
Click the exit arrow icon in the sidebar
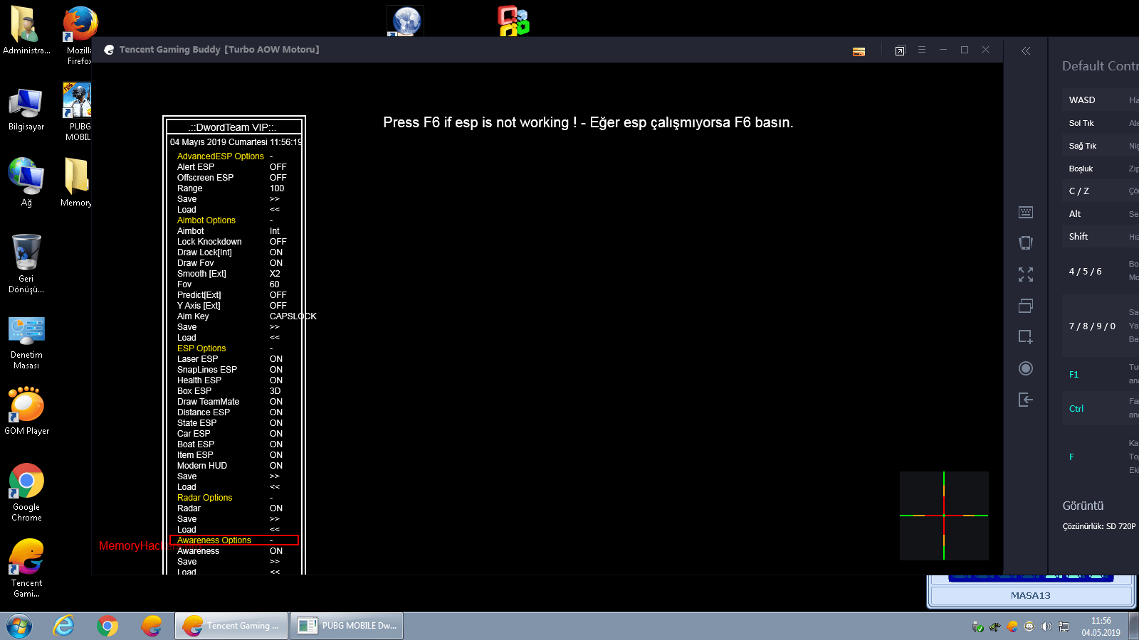[1026, 400]
